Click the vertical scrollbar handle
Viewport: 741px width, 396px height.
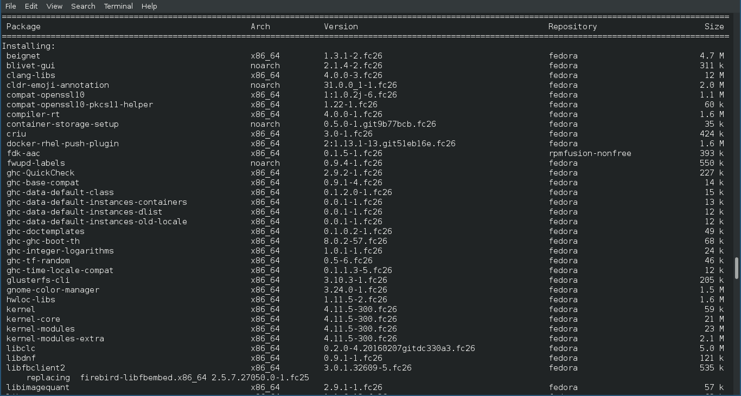737,268
